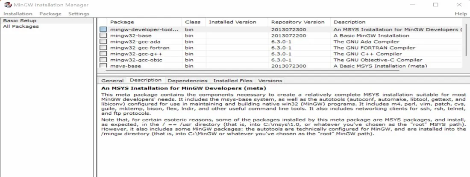This screenshot has width=470, height=177.
Task: Select Basic Setup in the left pane
Action: click(20, 20)
